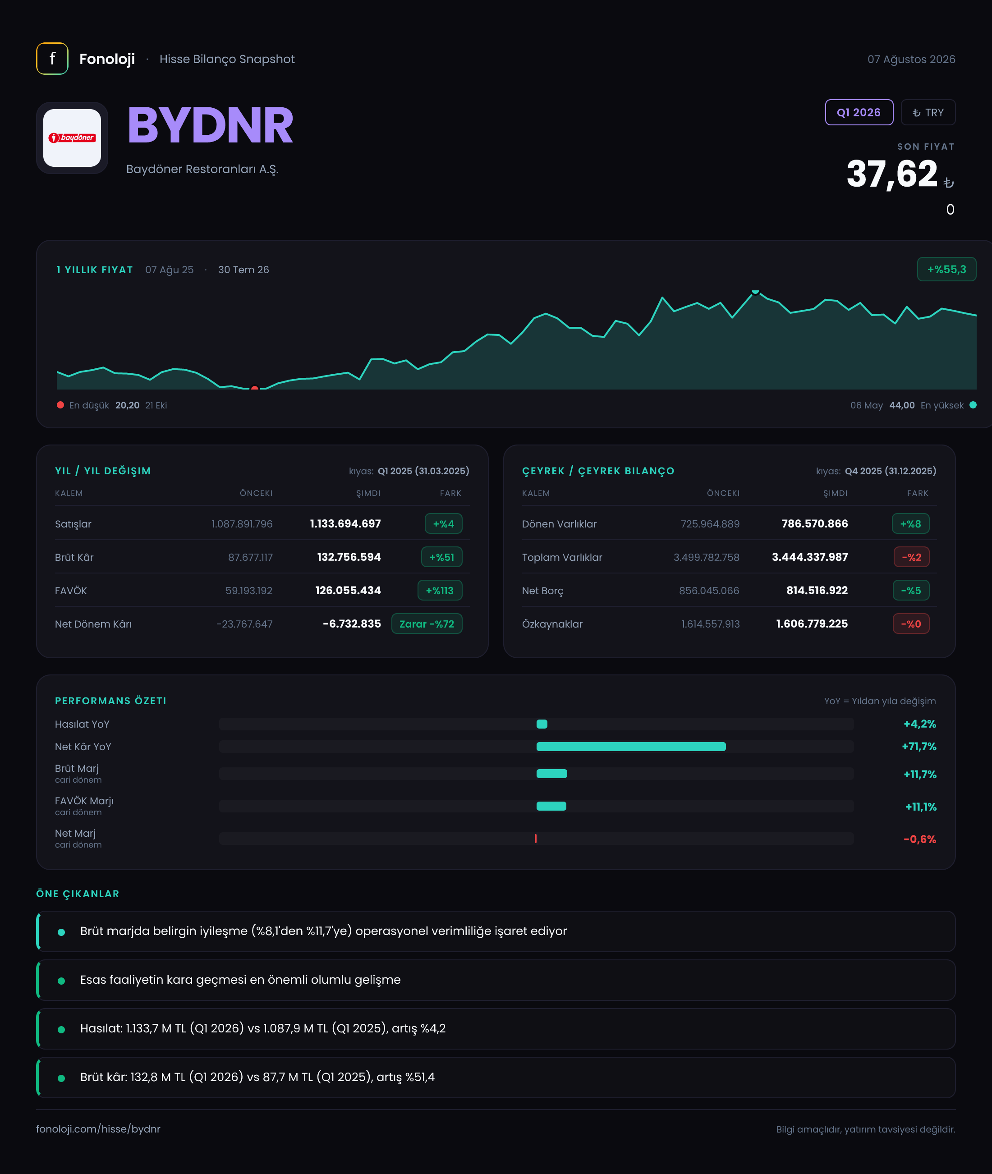The height and width of the screenshot is (1174, 992).
Task: Click the FAVÖK value 126.055.434
Action: coord(348,590)
